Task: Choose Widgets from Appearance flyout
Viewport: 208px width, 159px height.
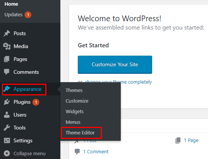Action: point(74,112)
